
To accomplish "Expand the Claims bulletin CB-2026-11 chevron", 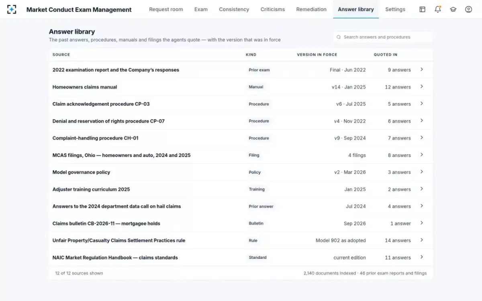I will [422, 223].
